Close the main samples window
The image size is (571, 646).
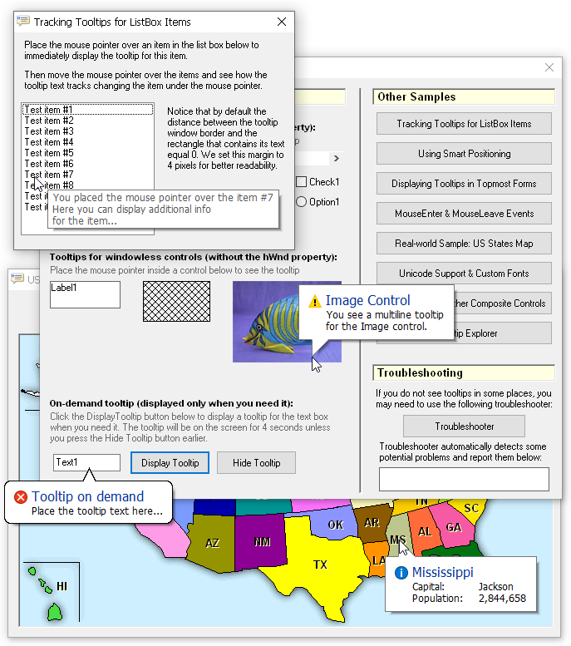coord(549,67)
